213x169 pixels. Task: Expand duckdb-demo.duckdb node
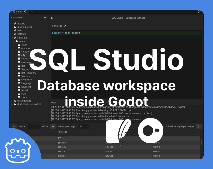click(12, 104)
